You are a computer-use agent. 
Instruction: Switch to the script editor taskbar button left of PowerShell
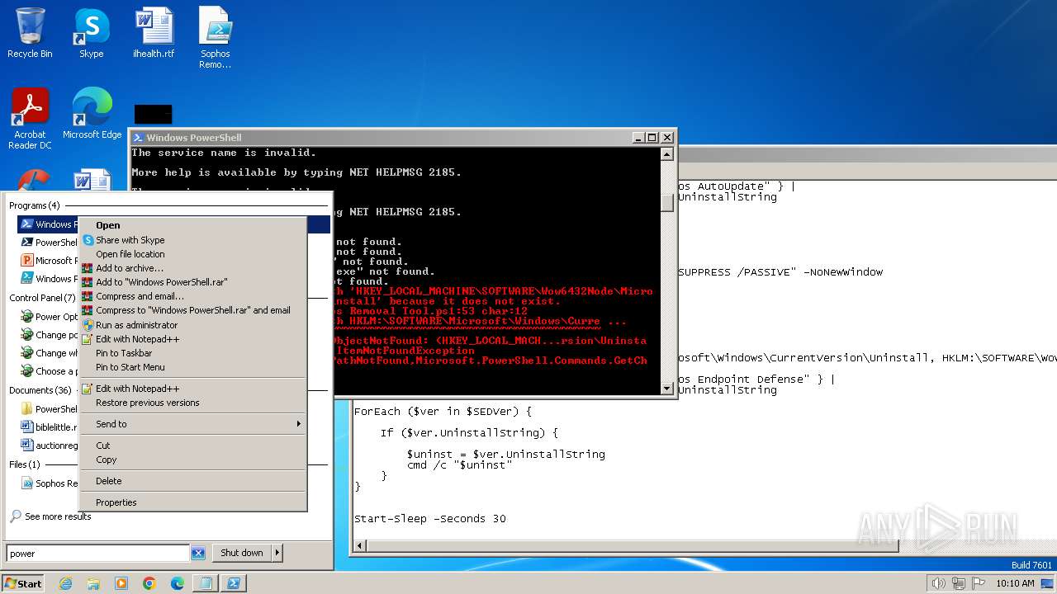[205, 583]
